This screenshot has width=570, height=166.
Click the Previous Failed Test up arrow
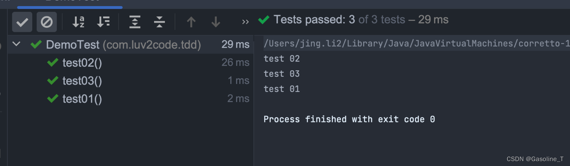(191, 22)
